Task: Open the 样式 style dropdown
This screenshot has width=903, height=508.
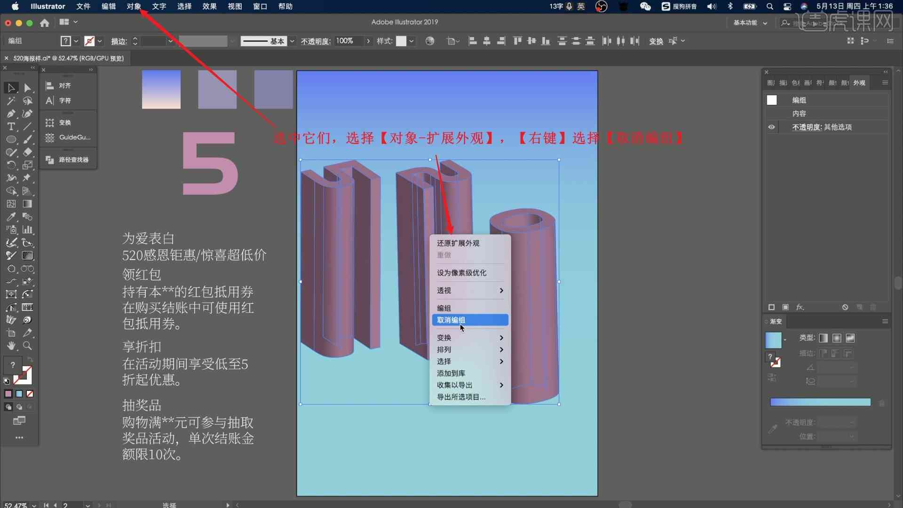Action: [412, 41]
